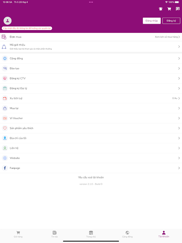Viewport: 182px width, 243px height.
Task: Click the Đăng nhập button
Action: coord(152,21)
